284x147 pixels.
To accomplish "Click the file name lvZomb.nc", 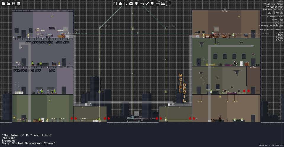I will 9,141.
